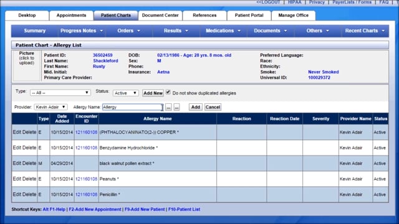Open the Summary menu item
This screenshot has width=399, height=224.
pyautogui.click(x=35, y=30)
